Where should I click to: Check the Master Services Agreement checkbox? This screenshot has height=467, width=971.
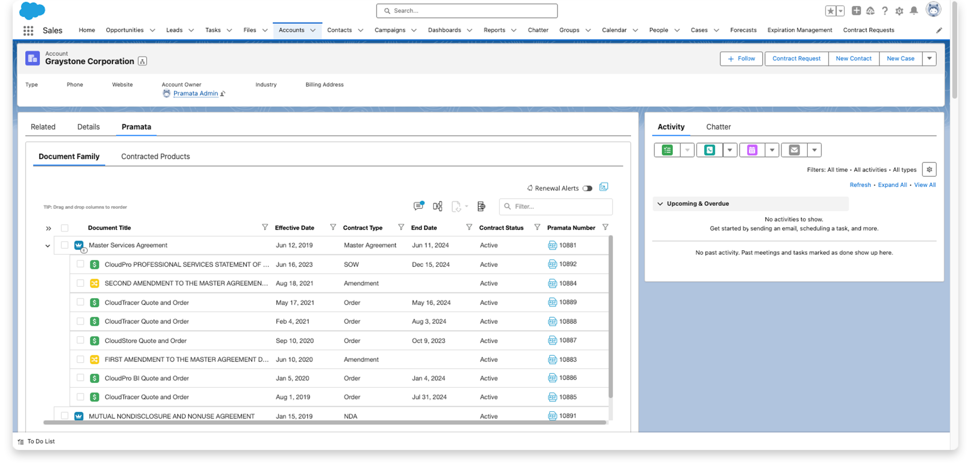point(65,245)
